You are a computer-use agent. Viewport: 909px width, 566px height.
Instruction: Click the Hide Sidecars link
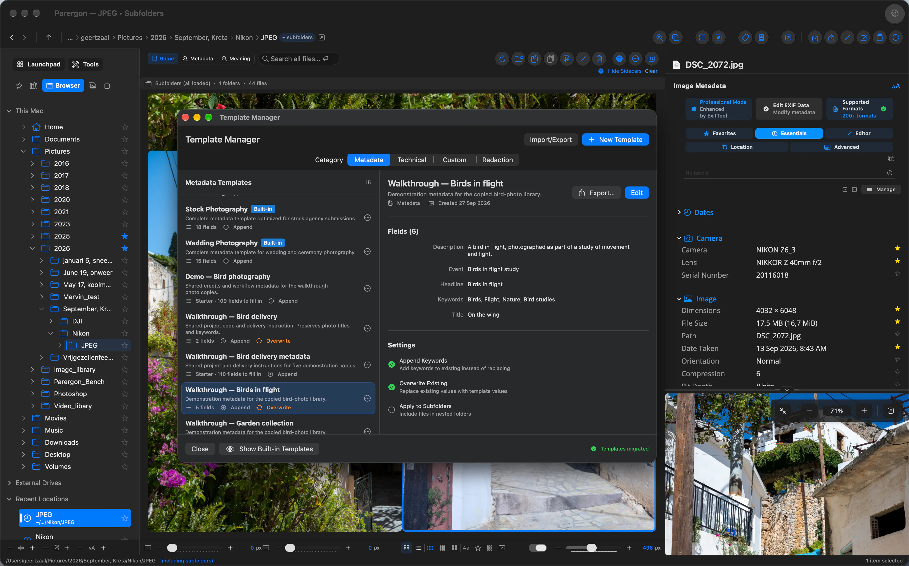pos(624,71)
